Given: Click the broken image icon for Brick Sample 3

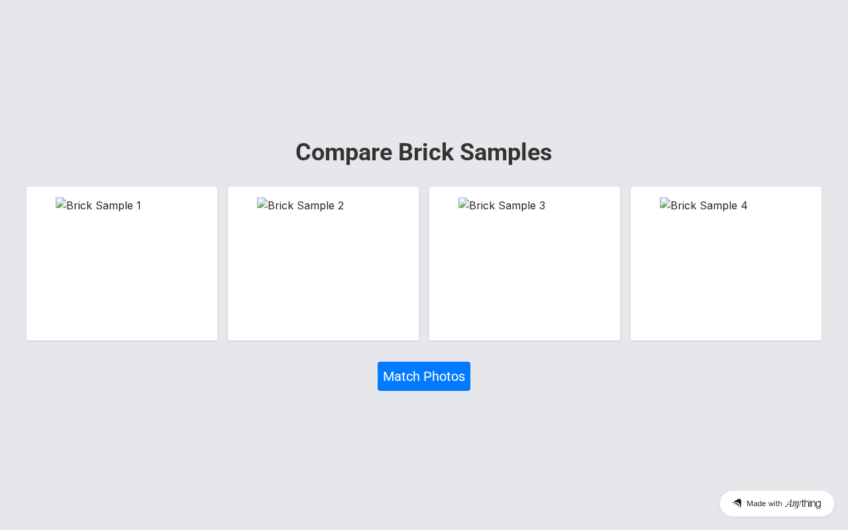Looking at the screenshot, I should 464,205.
